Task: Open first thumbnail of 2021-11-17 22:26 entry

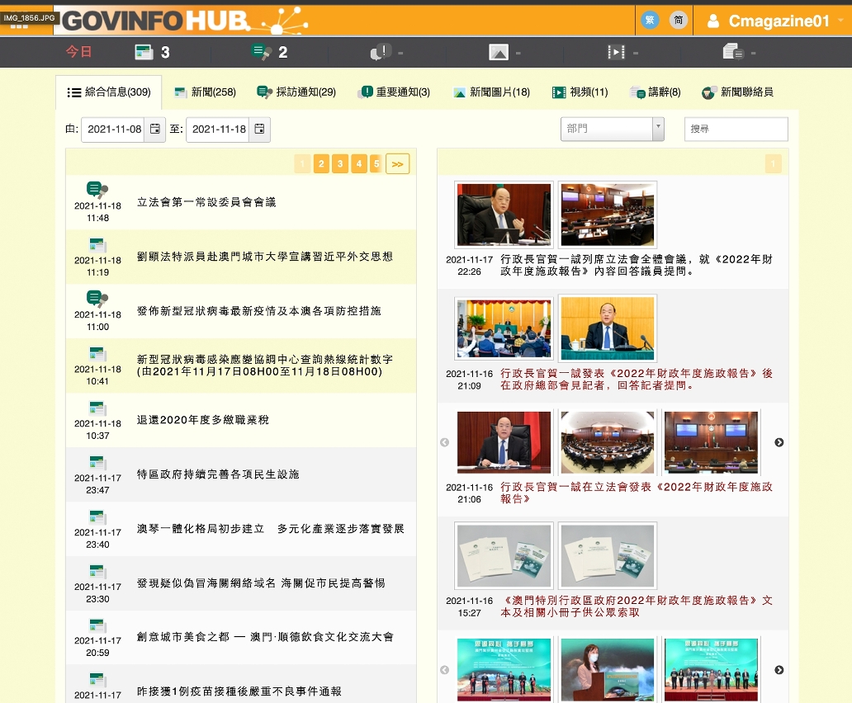Action: pyautogui.click(x=504, y=215)
